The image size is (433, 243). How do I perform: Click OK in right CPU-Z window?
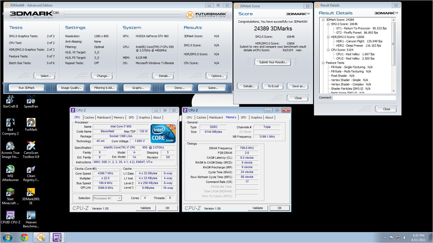tap(279, 208)
